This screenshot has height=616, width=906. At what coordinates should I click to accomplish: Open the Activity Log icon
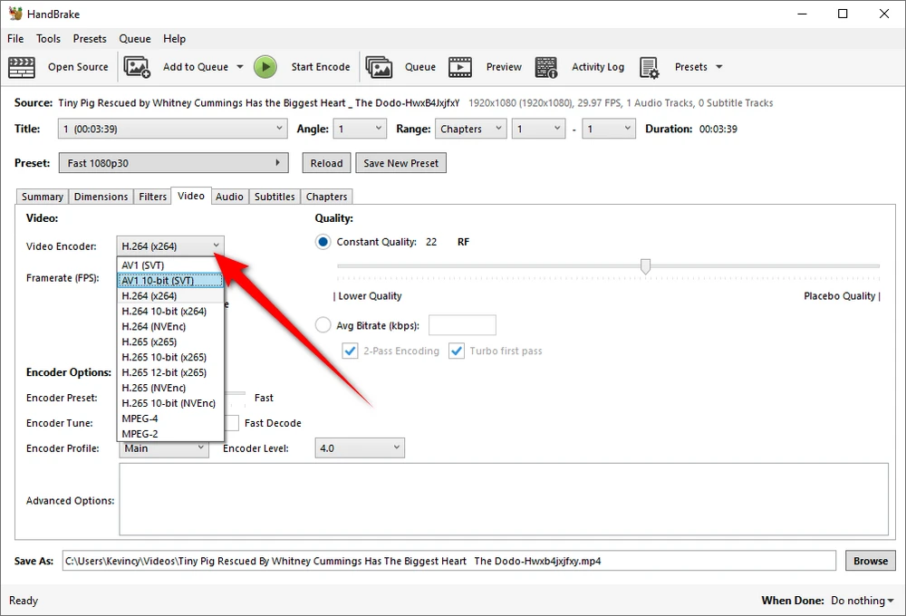[546, 67]
